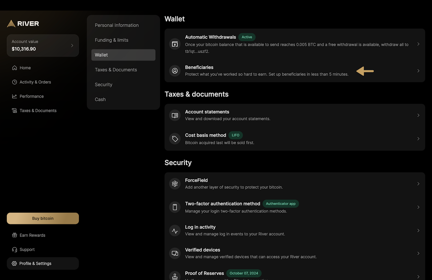
Task: Open Activity & Orders clock icon
Action: [15, 82]
